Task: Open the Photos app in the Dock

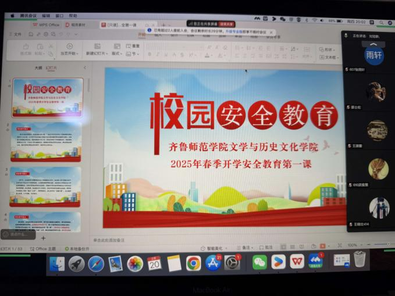Action: point(135,264)
